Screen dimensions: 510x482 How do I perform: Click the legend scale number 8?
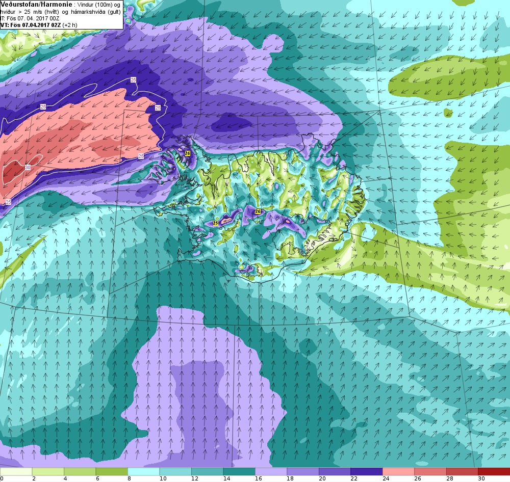[130, 478]
